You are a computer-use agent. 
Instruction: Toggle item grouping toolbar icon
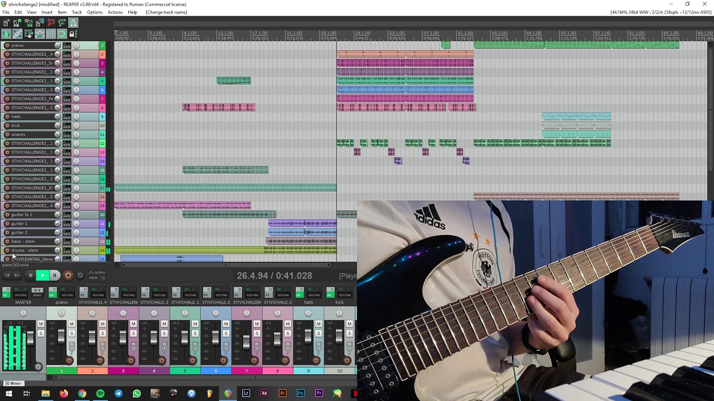click(17, 34)
